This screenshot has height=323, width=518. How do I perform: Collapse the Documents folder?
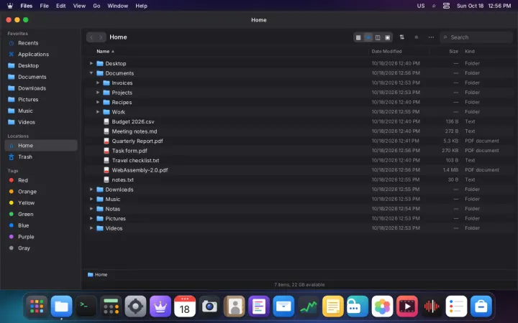click(x=91, y=73)
